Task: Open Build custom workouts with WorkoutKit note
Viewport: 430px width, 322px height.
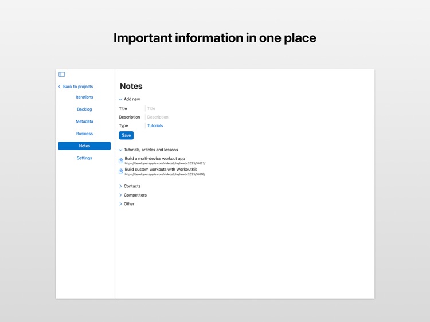Action: coord(161,170)
